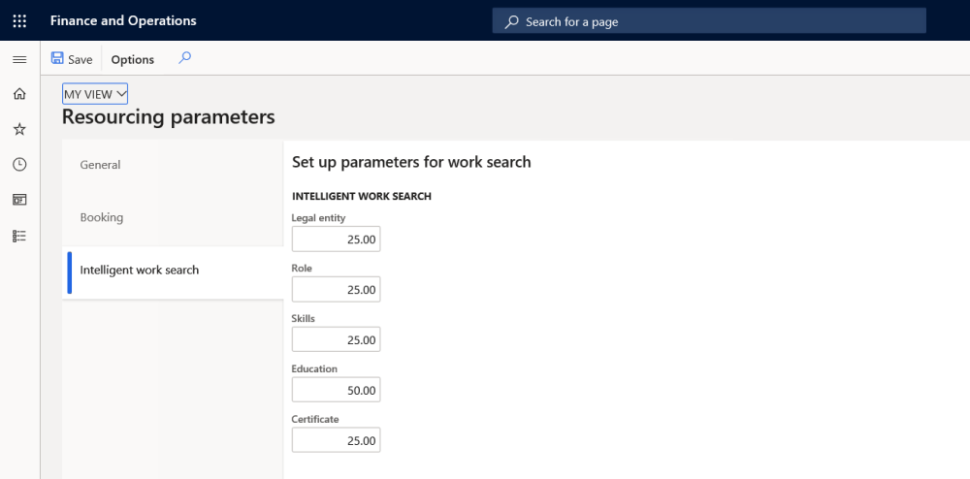The image size is (970, 479).
Task: Switch to the General tab
Action: (101, 165)
